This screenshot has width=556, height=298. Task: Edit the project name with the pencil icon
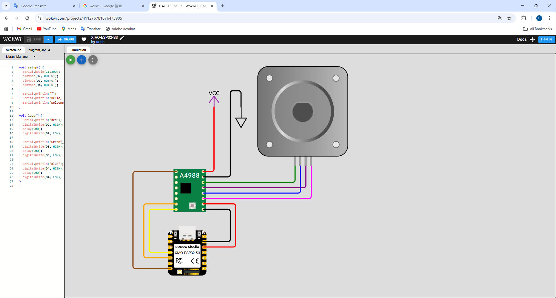tap(122, 38)
